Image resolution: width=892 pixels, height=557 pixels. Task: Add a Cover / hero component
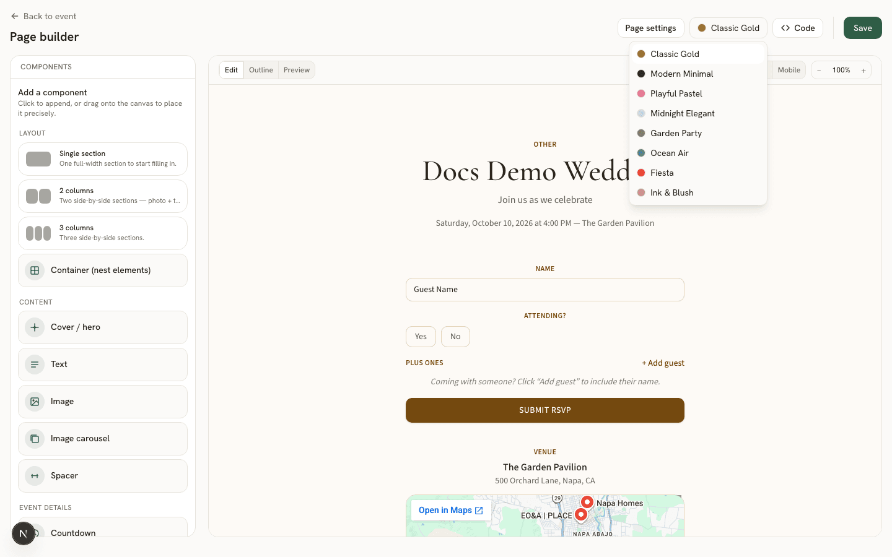click(103, 327)
